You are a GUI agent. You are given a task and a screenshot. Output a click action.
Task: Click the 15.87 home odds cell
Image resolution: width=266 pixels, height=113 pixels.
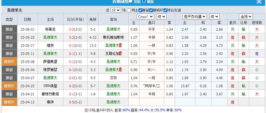(x=185, y=86)
